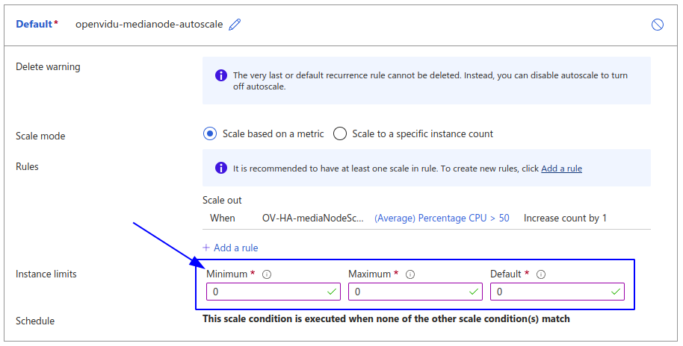Click the Increase count by 1 action text
Viewport: 683px width, 346px height.
tap(565, 218)
